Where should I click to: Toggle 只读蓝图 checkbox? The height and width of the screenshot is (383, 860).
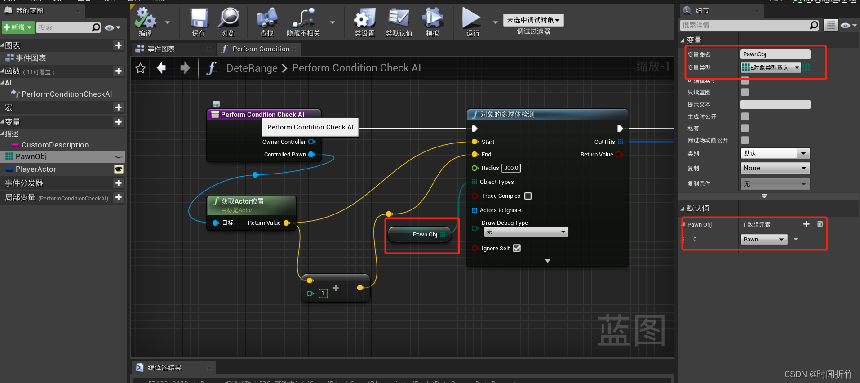[745, 92]
